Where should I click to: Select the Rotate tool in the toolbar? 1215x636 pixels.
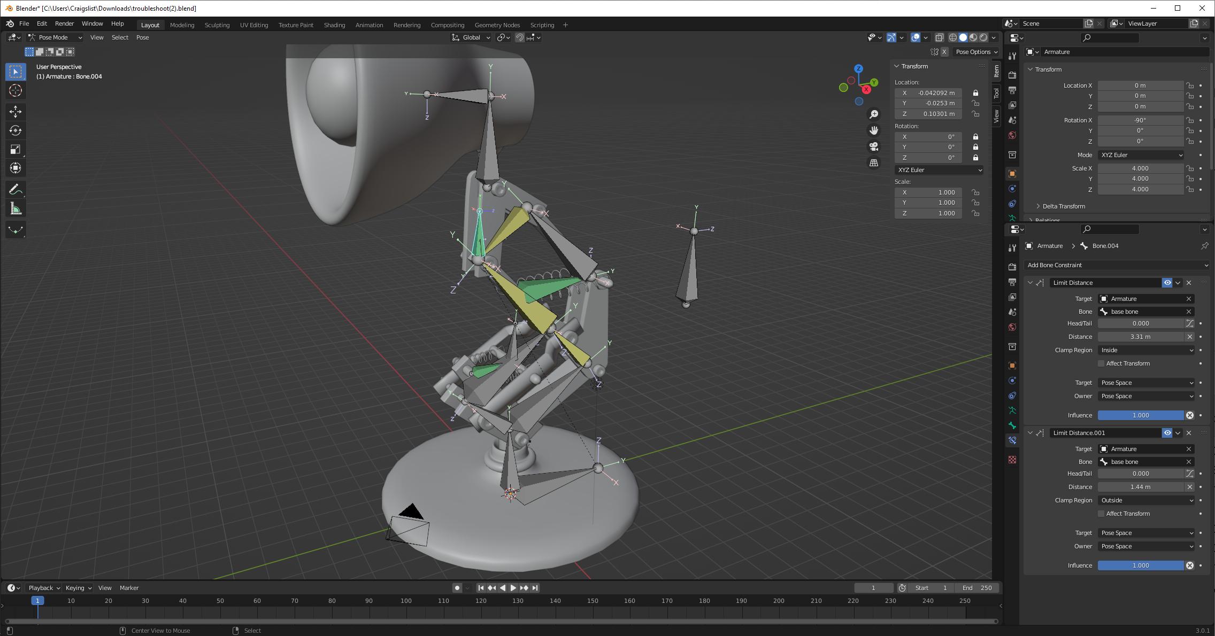point(16,130)
